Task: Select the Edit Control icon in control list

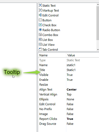Action: 40,15
